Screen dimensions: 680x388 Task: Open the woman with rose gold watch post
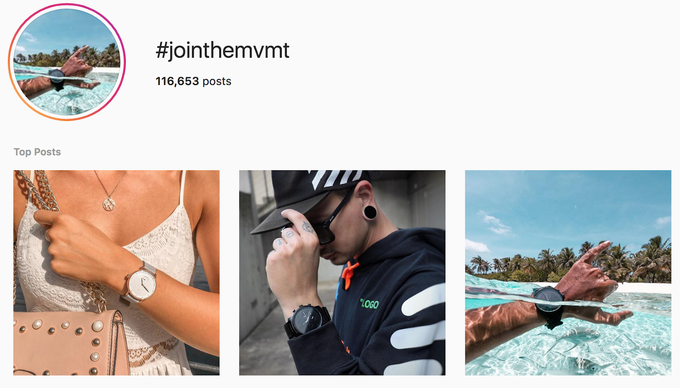[x=116, y=273]
